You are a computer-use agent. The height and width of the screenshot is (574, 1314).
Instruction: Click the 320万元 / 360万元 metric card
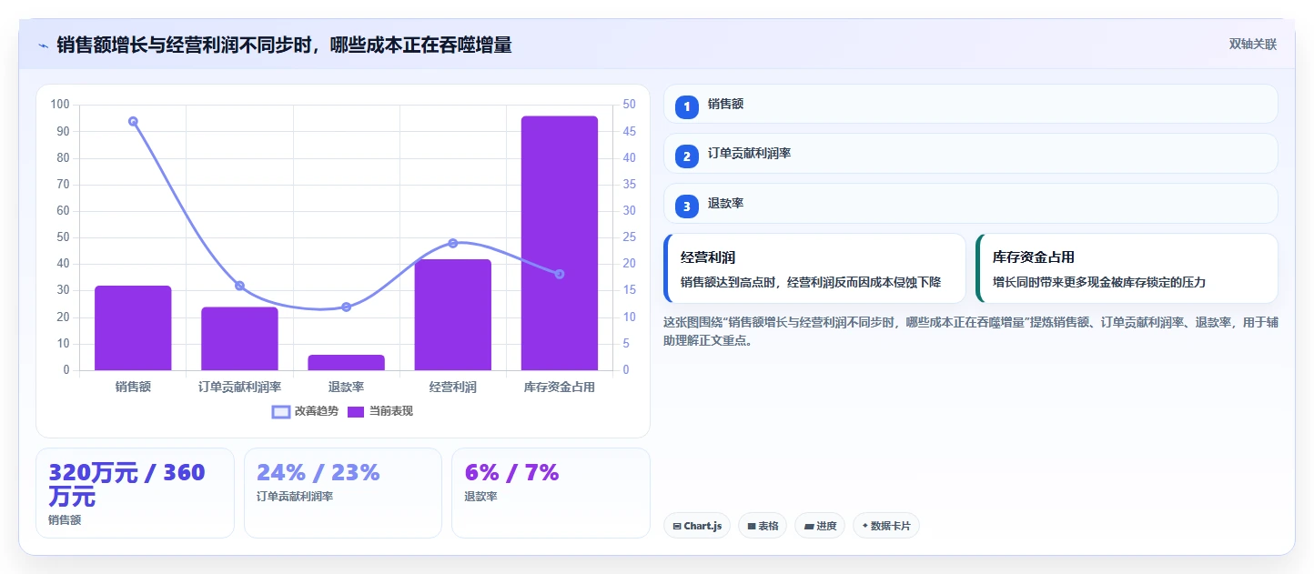pos(135,493)
